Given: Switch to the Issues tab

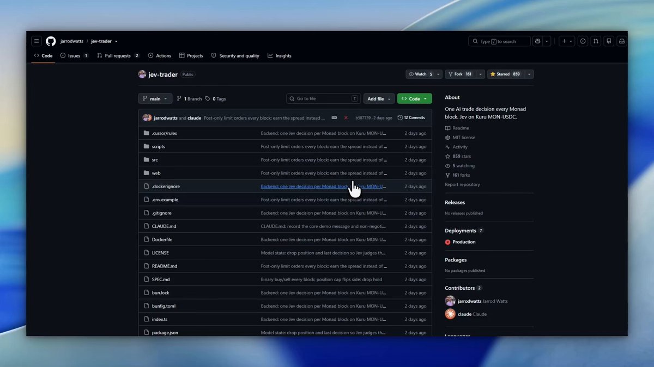Looking at the screenshot, I should 74,55.
